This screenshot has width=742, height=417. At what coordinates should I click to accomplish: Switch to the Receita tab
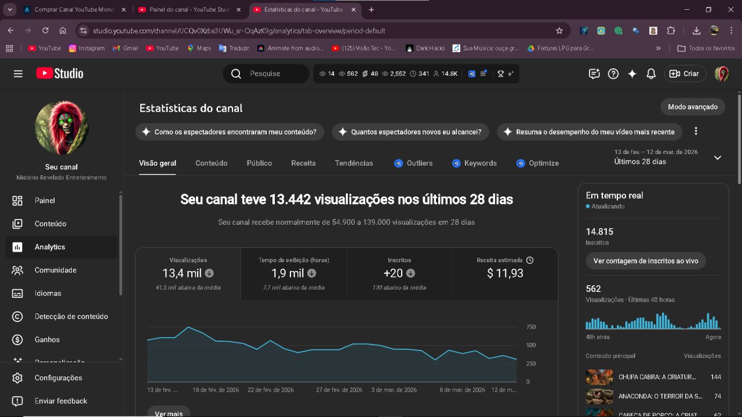(x=303, y=163)
